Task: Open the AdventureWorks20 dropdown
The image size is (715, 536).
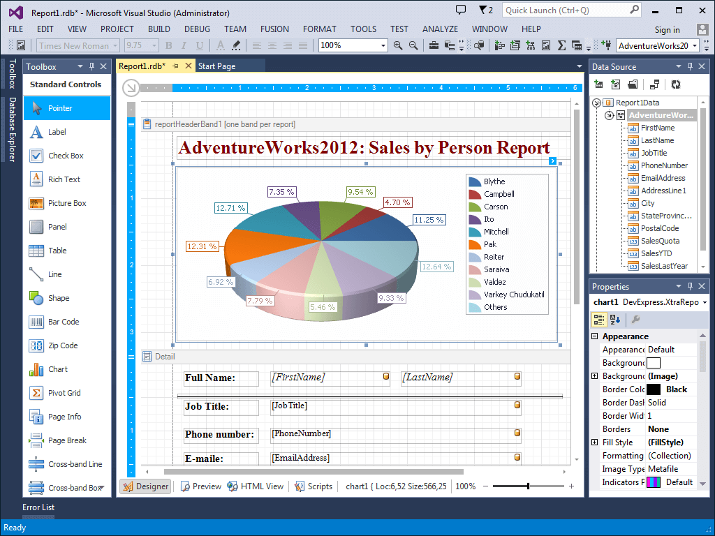Action: (695, 45)
